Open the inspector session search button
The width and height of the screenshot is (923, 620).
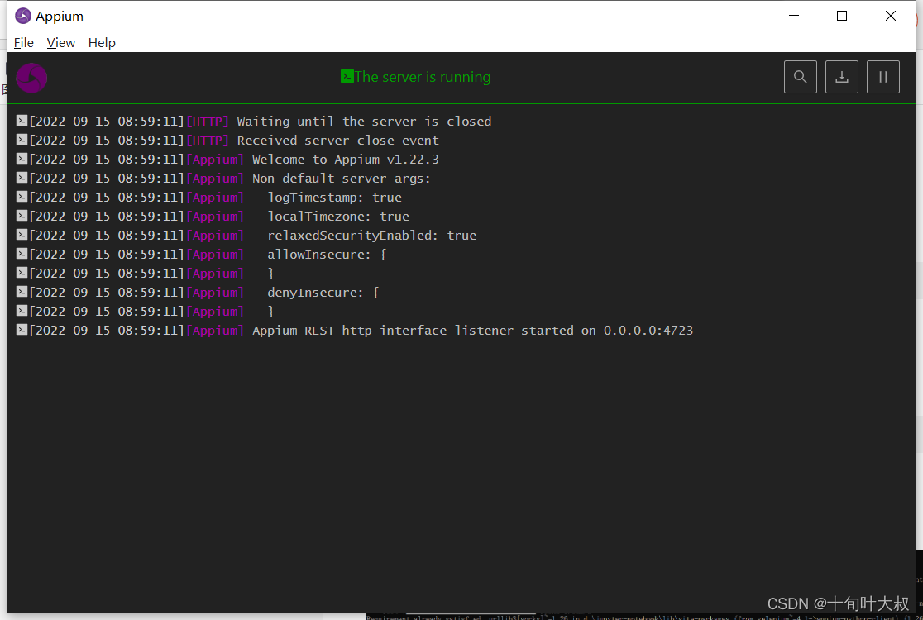(x=800, y=77)
